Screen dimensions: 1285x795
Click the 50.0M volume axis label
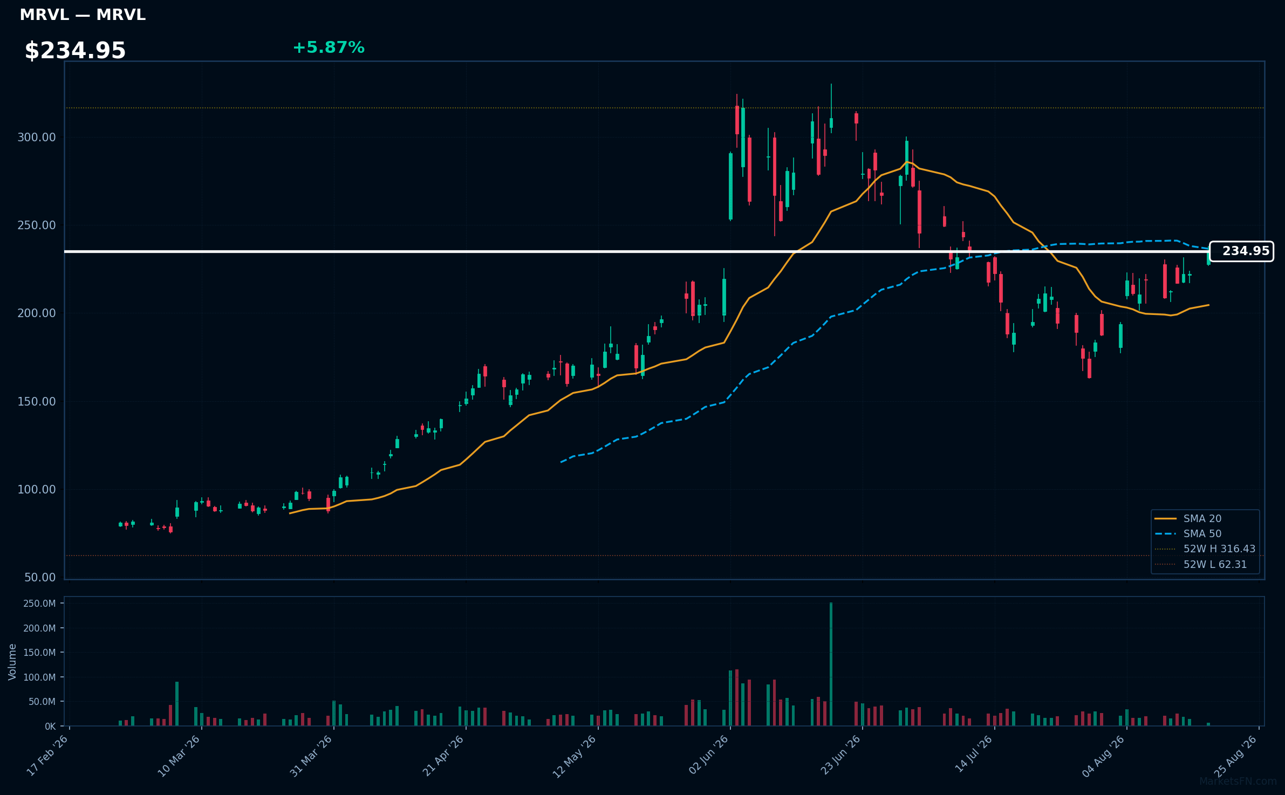(42, 702)
